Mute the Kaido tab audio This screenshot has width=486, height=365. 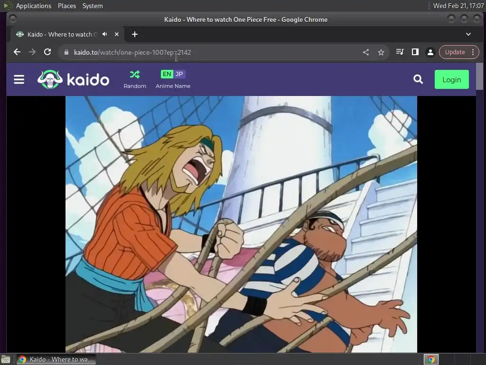[x=105, y=34]
